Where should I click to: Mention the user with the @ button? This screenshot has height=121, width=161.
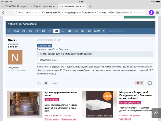[46, 83]
